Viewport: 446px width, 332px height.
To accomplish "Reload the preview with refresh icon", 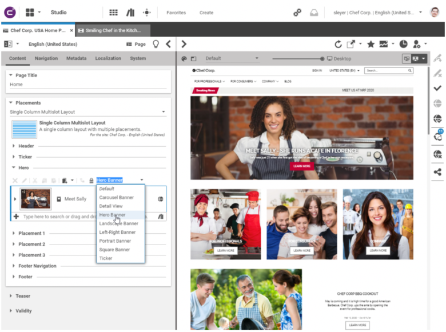I will pos(338,45).
